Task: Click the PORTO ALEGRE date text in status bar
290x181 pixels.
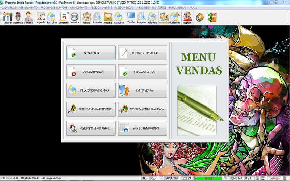Action: pos(31,178)
